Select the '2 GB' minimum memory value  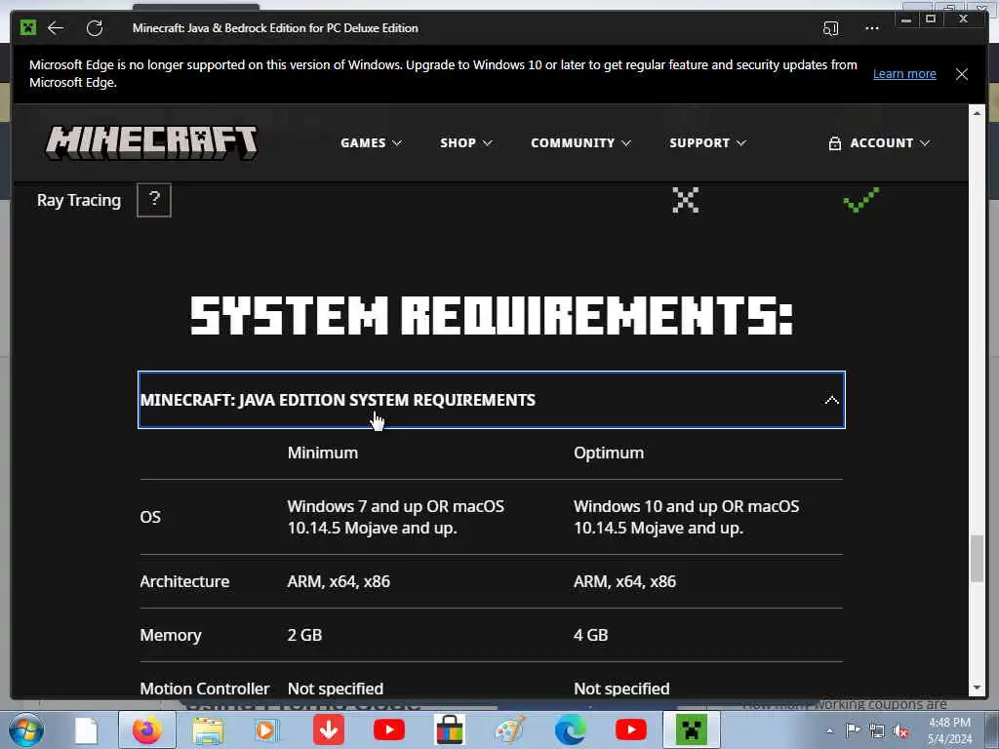coord(304,635)
